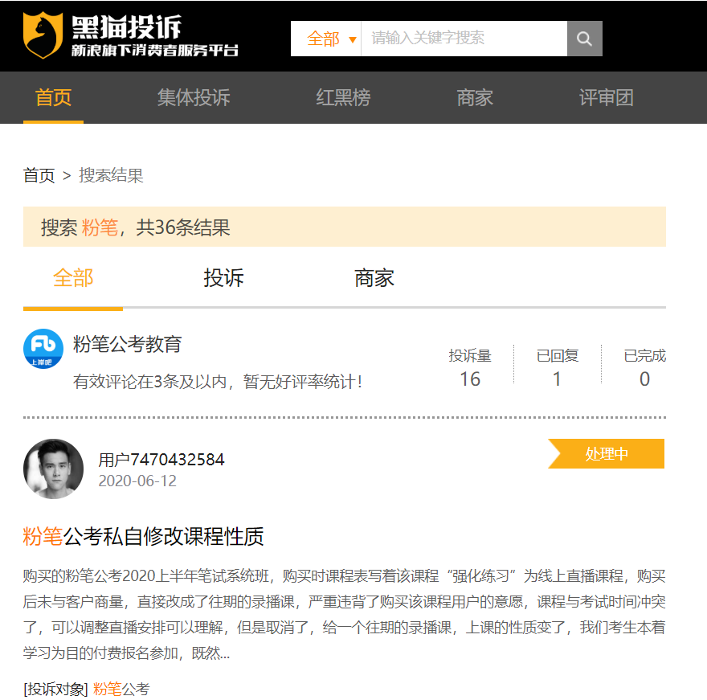Open complaint titled 粉笔公考私自修改课程性质
This screenshot has height=700, width=707.
click(x=143, y=536)
